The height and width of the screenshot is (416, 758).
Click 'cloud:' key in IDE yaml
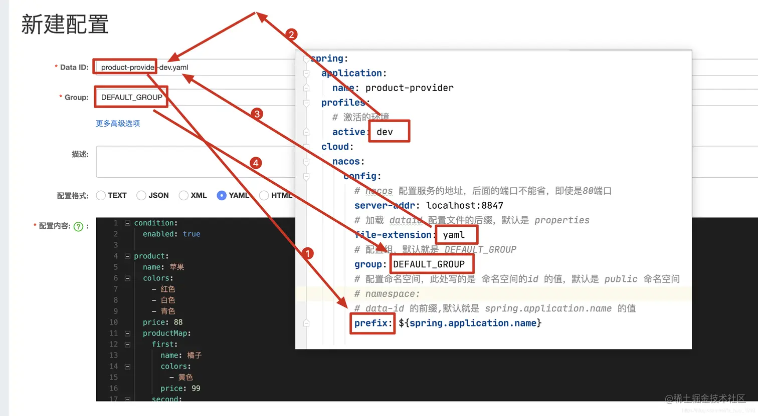tap(337, 147)
